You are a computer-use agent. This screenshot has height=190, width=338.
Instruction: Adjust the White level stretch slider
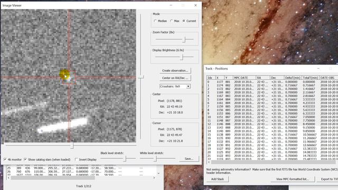[155, 158]
